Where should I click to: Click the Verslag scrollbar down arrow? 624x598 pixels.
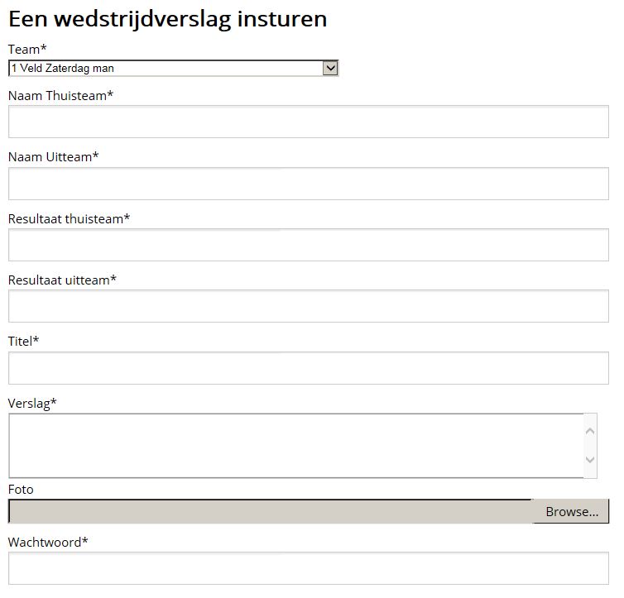590,460
